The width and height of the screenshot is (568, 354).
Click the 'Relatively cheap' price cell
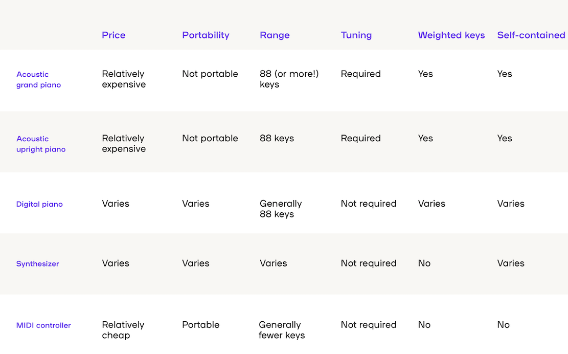(123, 330)
